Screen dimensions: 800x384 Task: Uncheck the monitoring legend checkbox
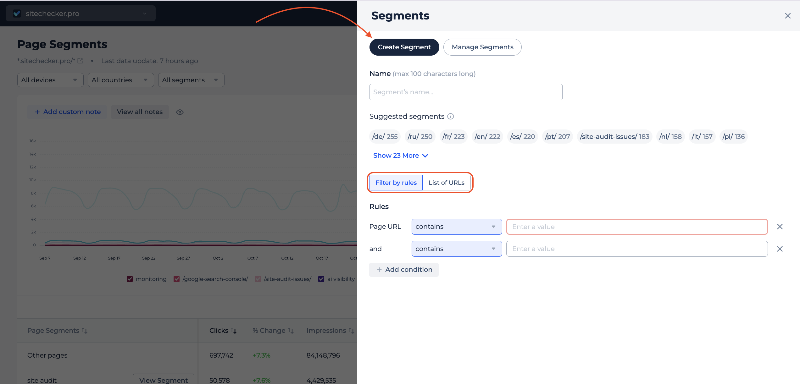130,279
